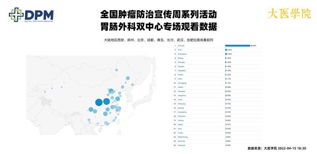317x154 pixels.
Task: Select the Beijing city link
Action: click(x=180, y=58)
